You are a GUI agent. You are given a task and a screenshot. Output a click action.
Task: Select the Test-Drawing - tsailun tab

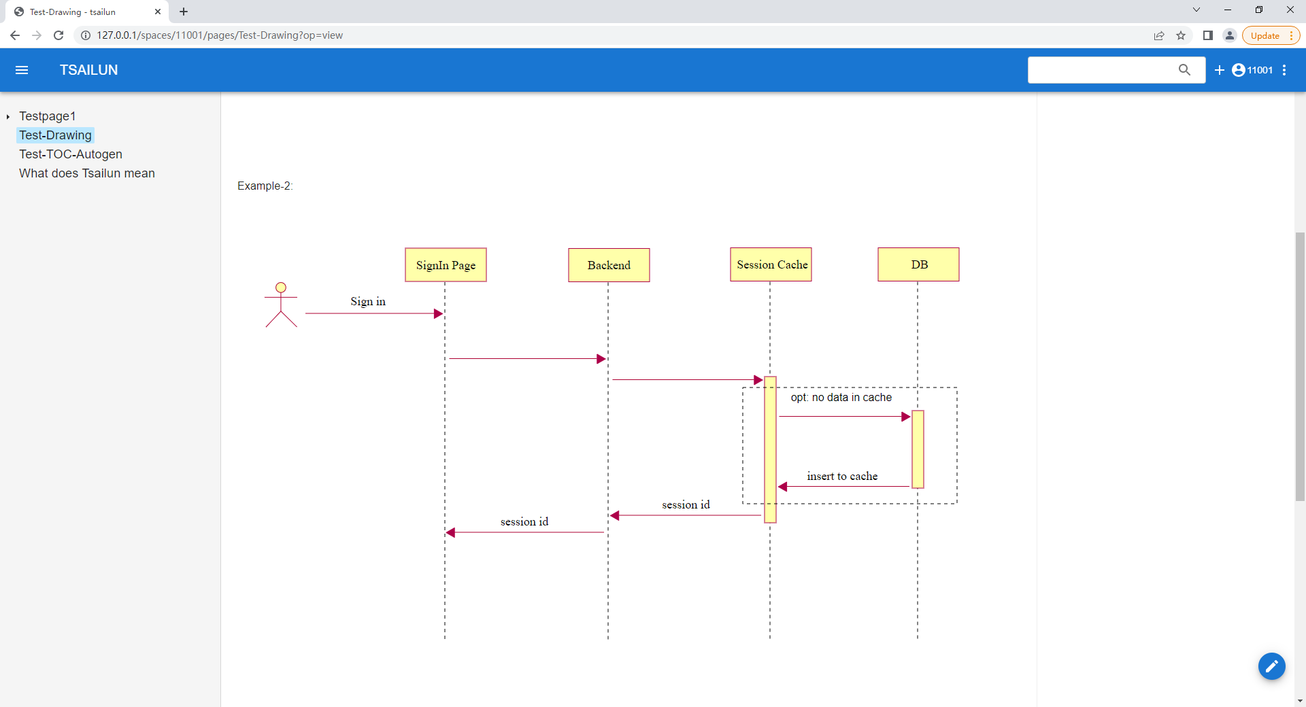87,12
